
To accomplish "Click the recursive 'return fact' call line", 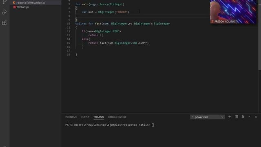I will point(118,43).
